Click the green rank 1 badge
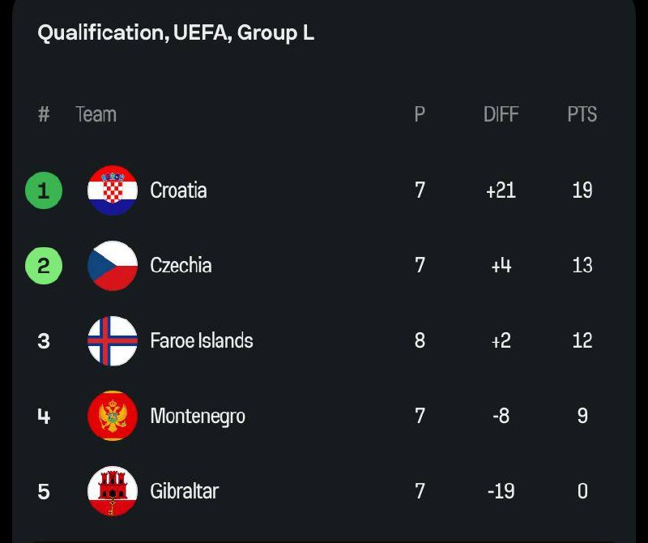The image size is (648, 543). 44,190
